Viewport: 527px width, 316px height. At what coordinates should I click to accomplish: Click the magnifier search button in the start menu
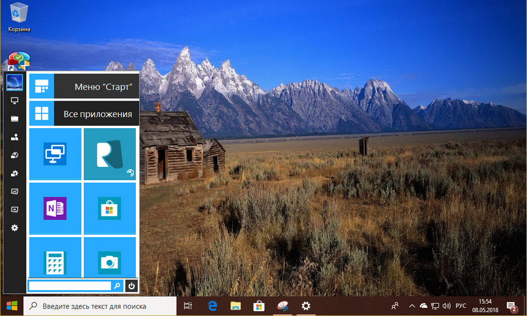117,286
